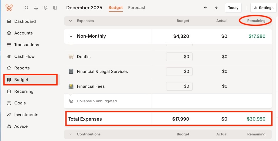Open search with the magnifier icon
This screenshot has height=141, width=278.
pyautogui.click(x=27, y=8)
